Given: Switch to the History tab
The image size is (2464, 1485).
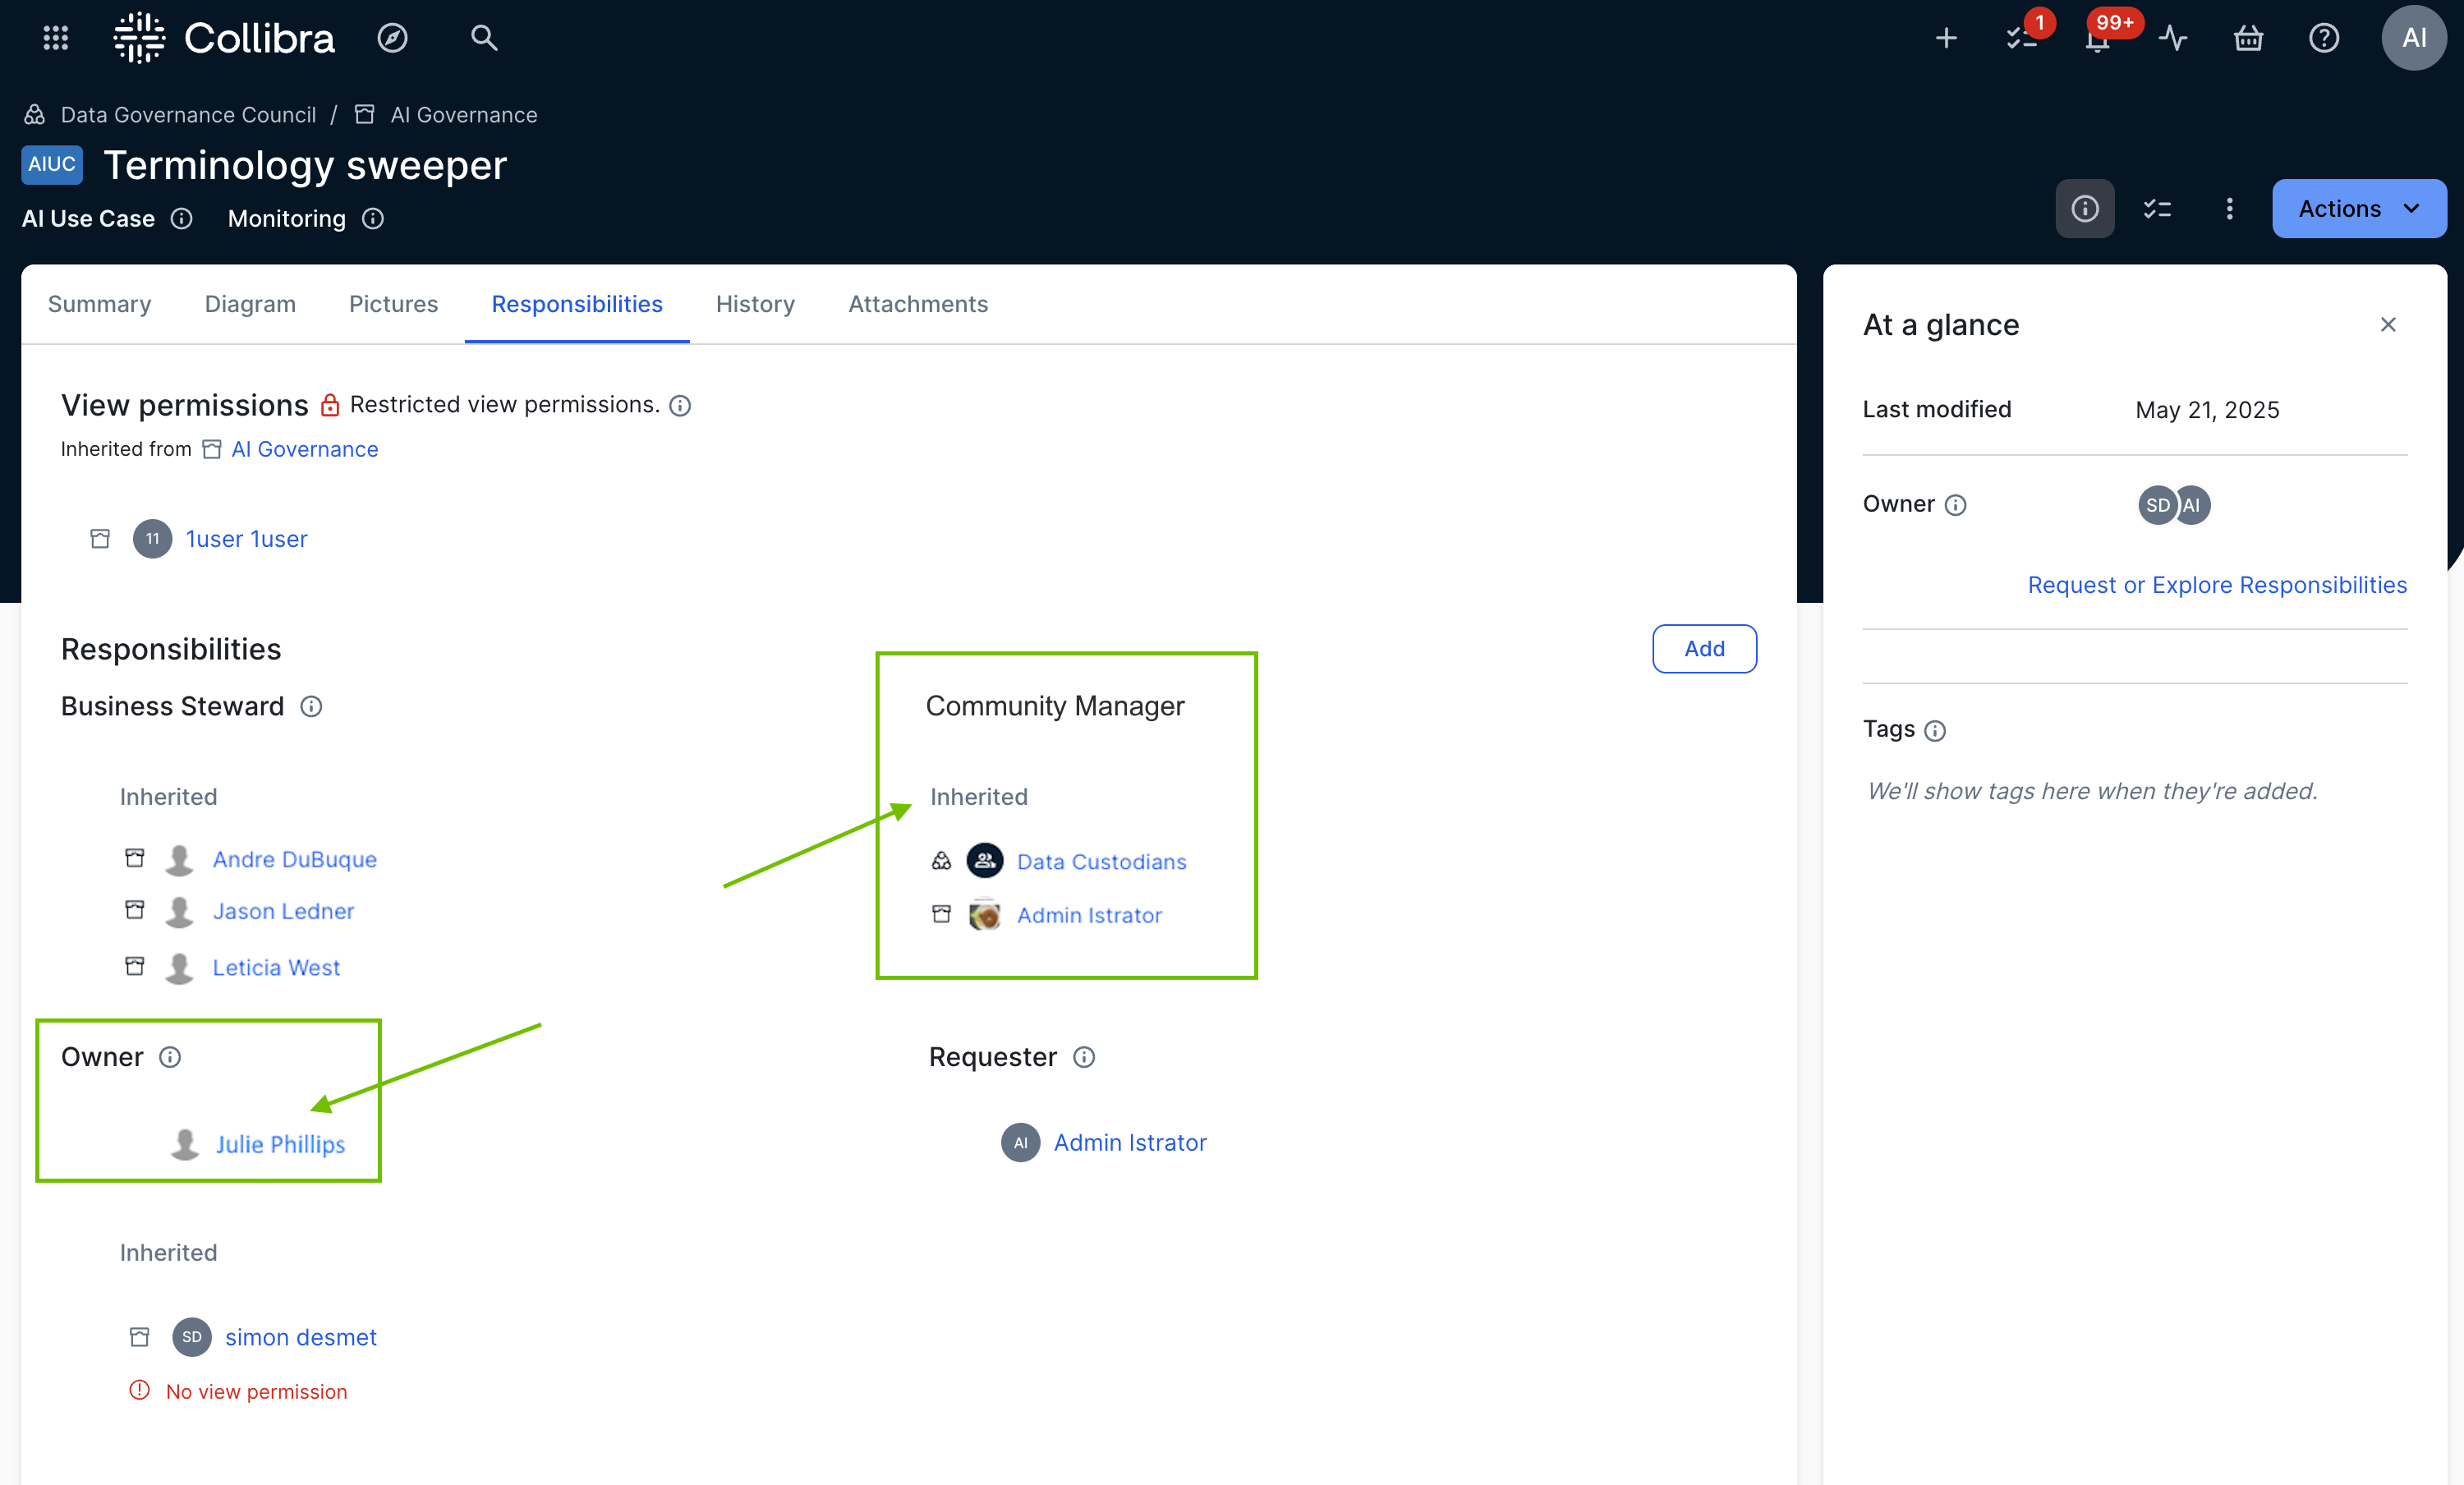Looking at the screenshot, I should click(755, 304).
